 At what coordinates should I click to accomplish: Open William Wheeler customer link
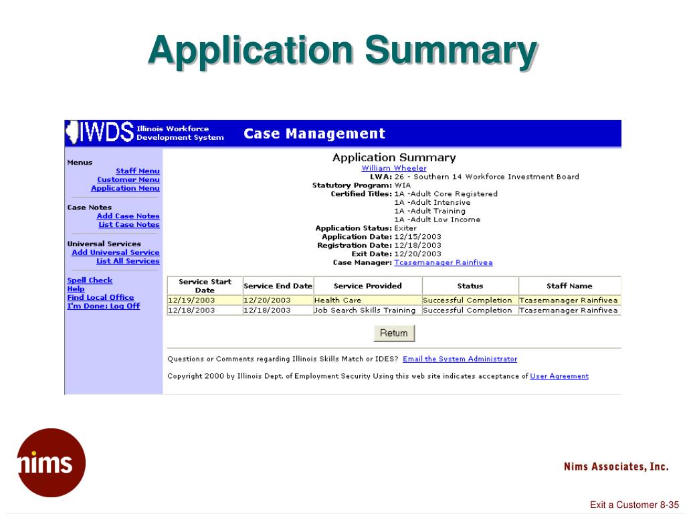coord(394,168)
